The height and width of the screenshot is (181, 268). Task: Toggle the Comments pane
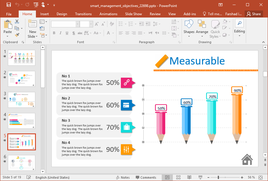(x=146, y=177)
